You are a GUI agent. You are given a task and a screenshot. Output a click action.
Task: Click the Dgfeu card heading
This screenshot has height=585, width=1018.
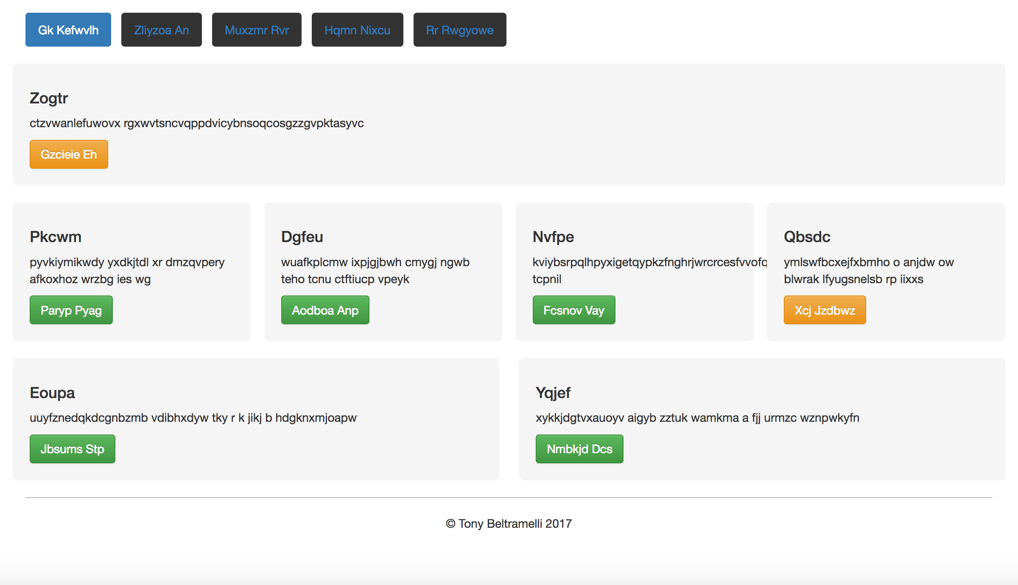coord(302,237)
